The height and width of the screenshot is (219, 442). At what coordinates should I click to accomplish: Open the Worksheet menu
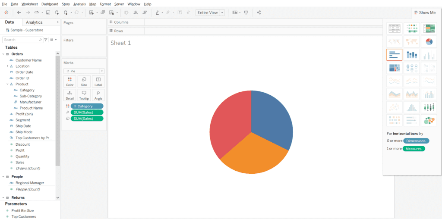coord(31,4)
